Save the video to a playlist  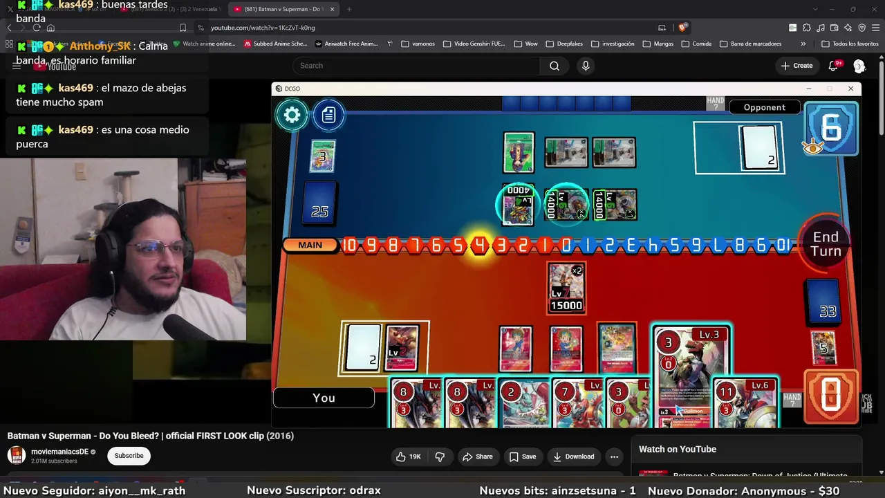[523, 456]
